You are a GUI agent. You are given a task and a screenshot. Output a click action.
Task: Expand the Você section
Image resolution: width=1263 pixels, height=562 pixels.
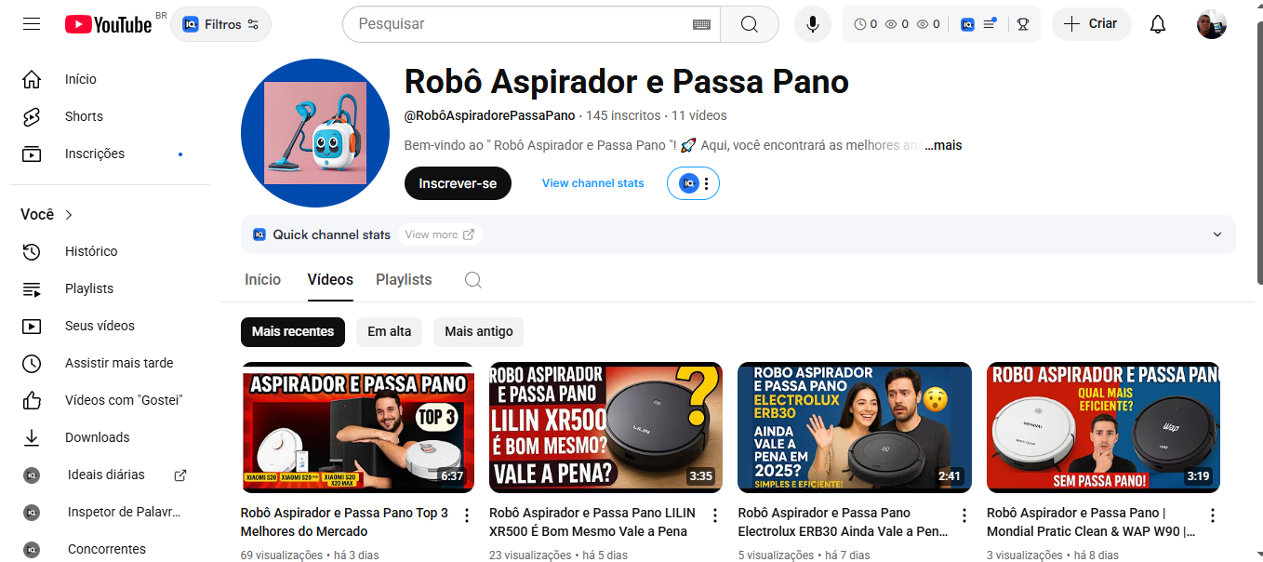pos(47,215)
